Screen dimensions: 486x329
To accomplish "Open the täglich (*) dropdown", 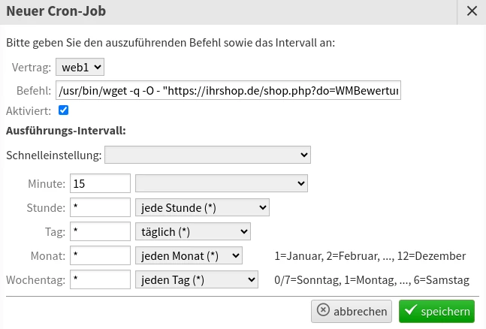I will (x=193, y=231).
